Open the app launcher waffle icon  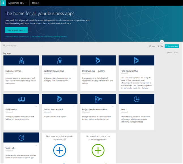(x=3, y=3)
